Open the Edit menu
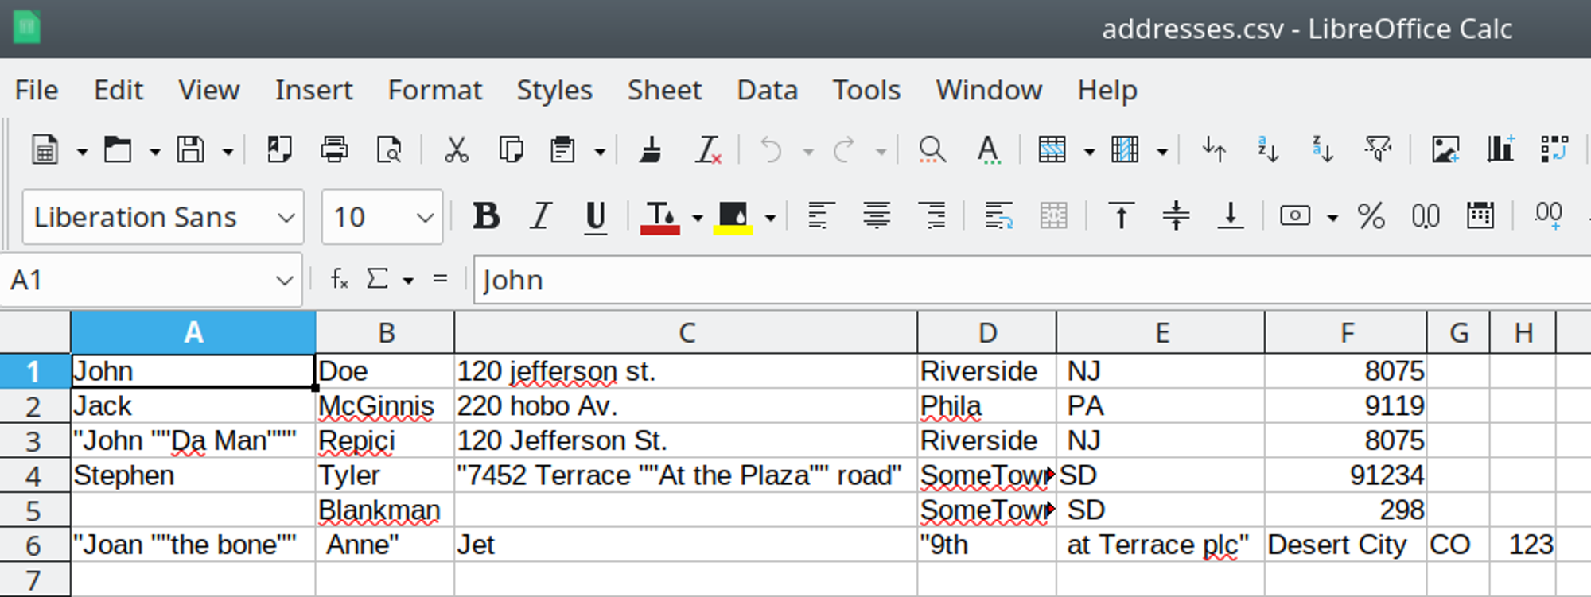The image size is (1591, 597). click(x=119, y=90)
